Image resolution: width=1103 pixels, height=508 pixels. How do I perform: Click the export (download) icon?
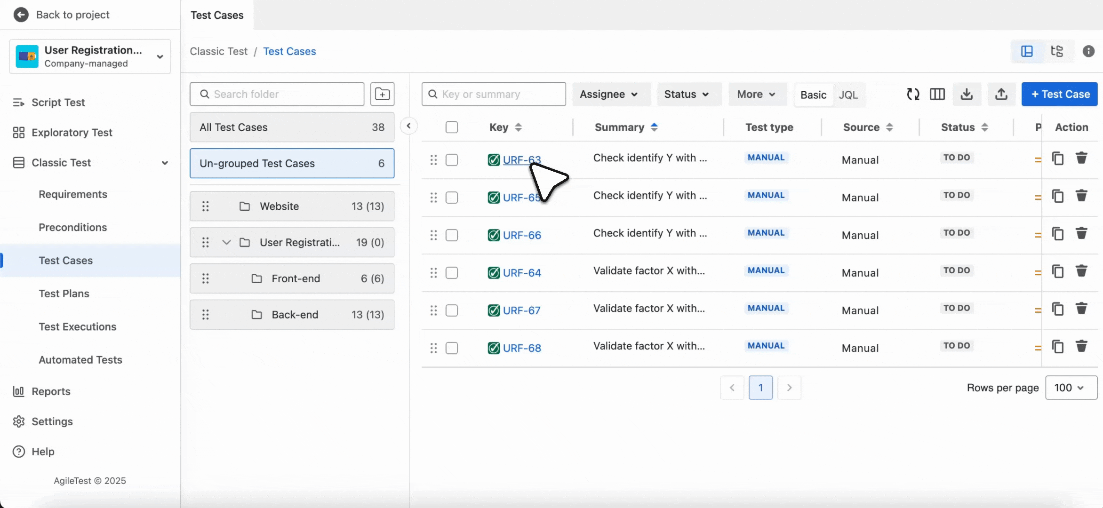(967, 94)
